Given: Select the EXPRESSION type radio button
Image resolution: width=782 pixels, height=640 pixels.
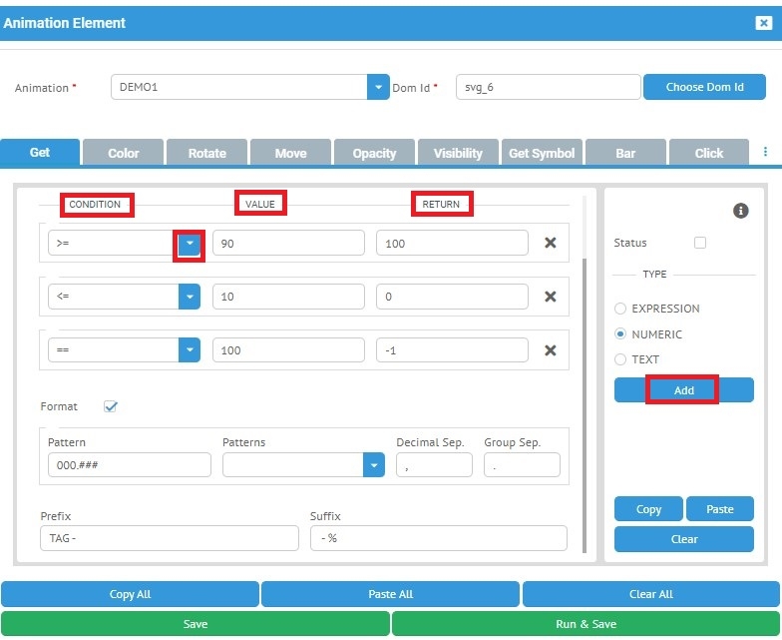Looking at the screenshot, I should pyautogui.click(x=620, y=309).
